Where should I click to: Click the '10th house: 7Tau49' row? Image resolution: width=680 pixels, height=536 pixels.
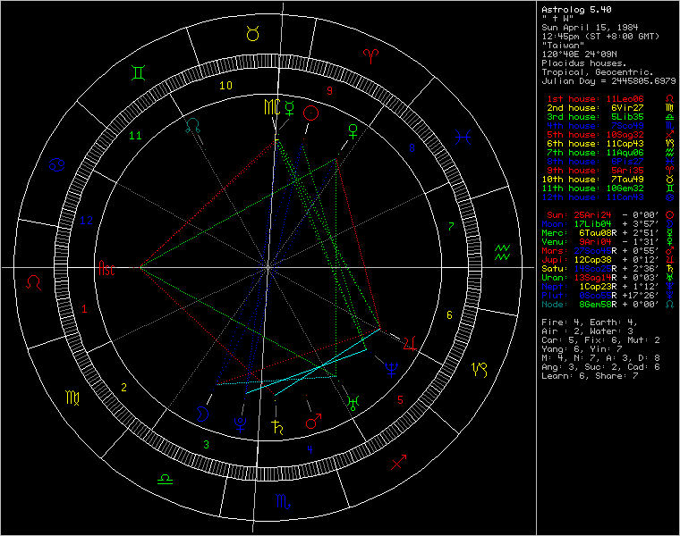(608, 180)
